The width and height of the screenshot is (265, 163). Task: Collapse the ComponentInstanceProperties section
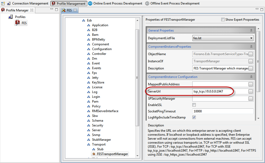tap(251, 46)
